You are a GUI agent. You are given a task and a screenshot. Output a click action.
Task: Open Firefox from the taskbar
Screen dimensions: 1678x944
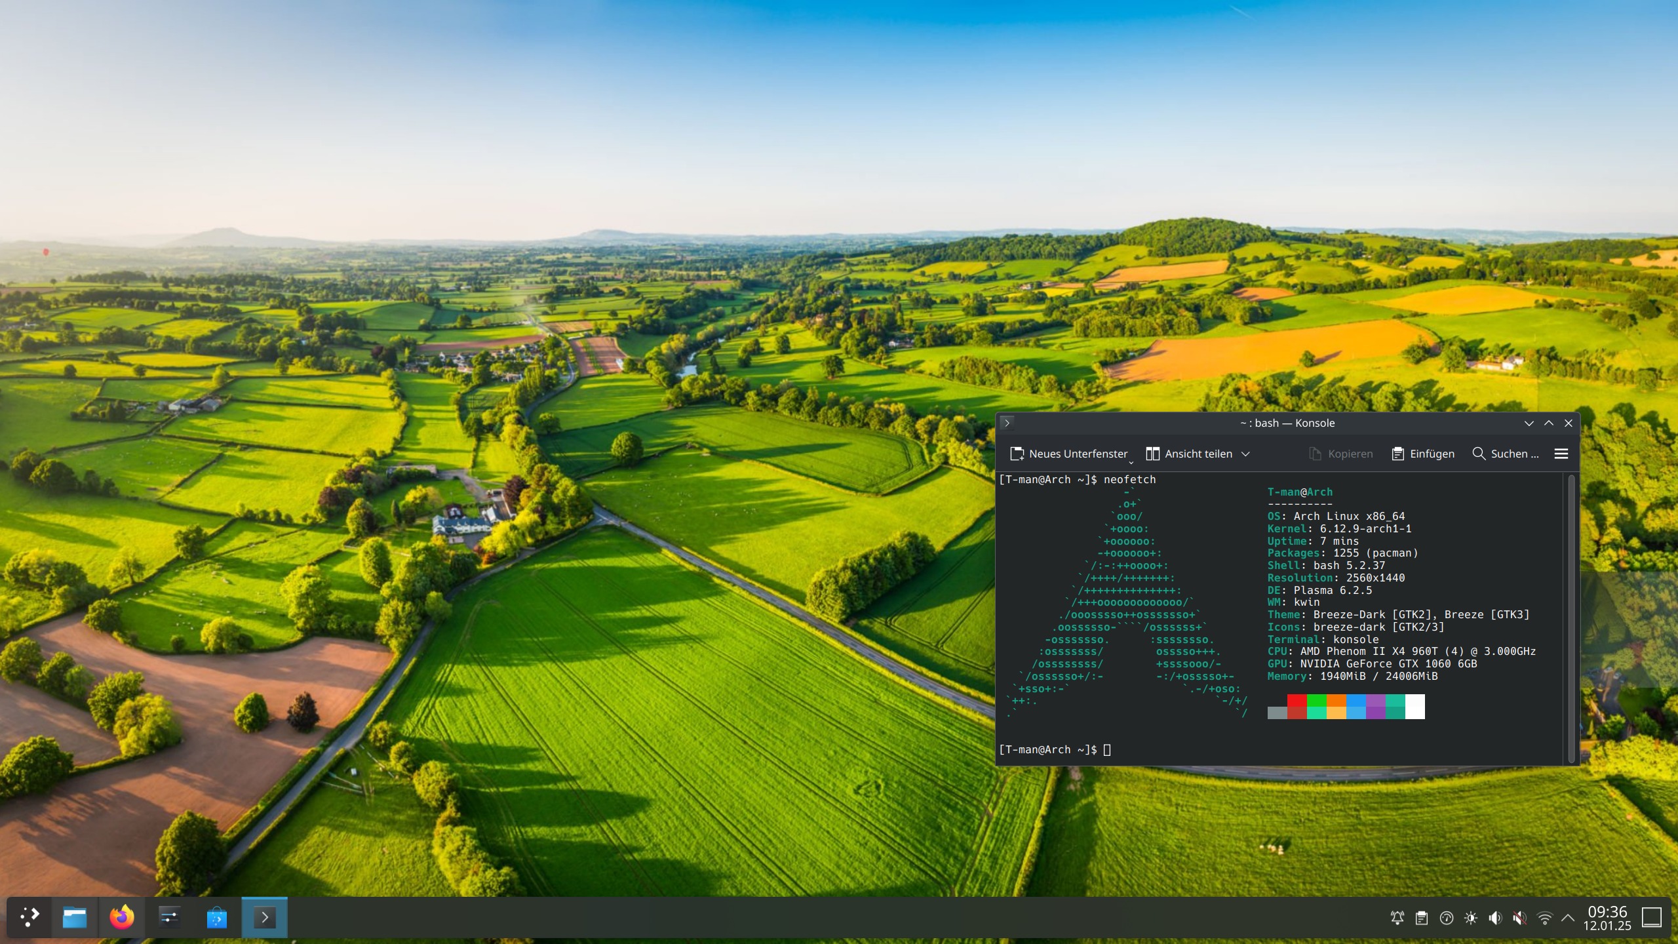122,916
